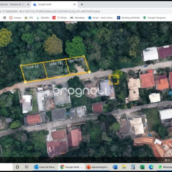The height and width of the screenshot is (172, 172).
Task: Click the yellow vertex at Lote 20 corner
Action: click(89, 72)
